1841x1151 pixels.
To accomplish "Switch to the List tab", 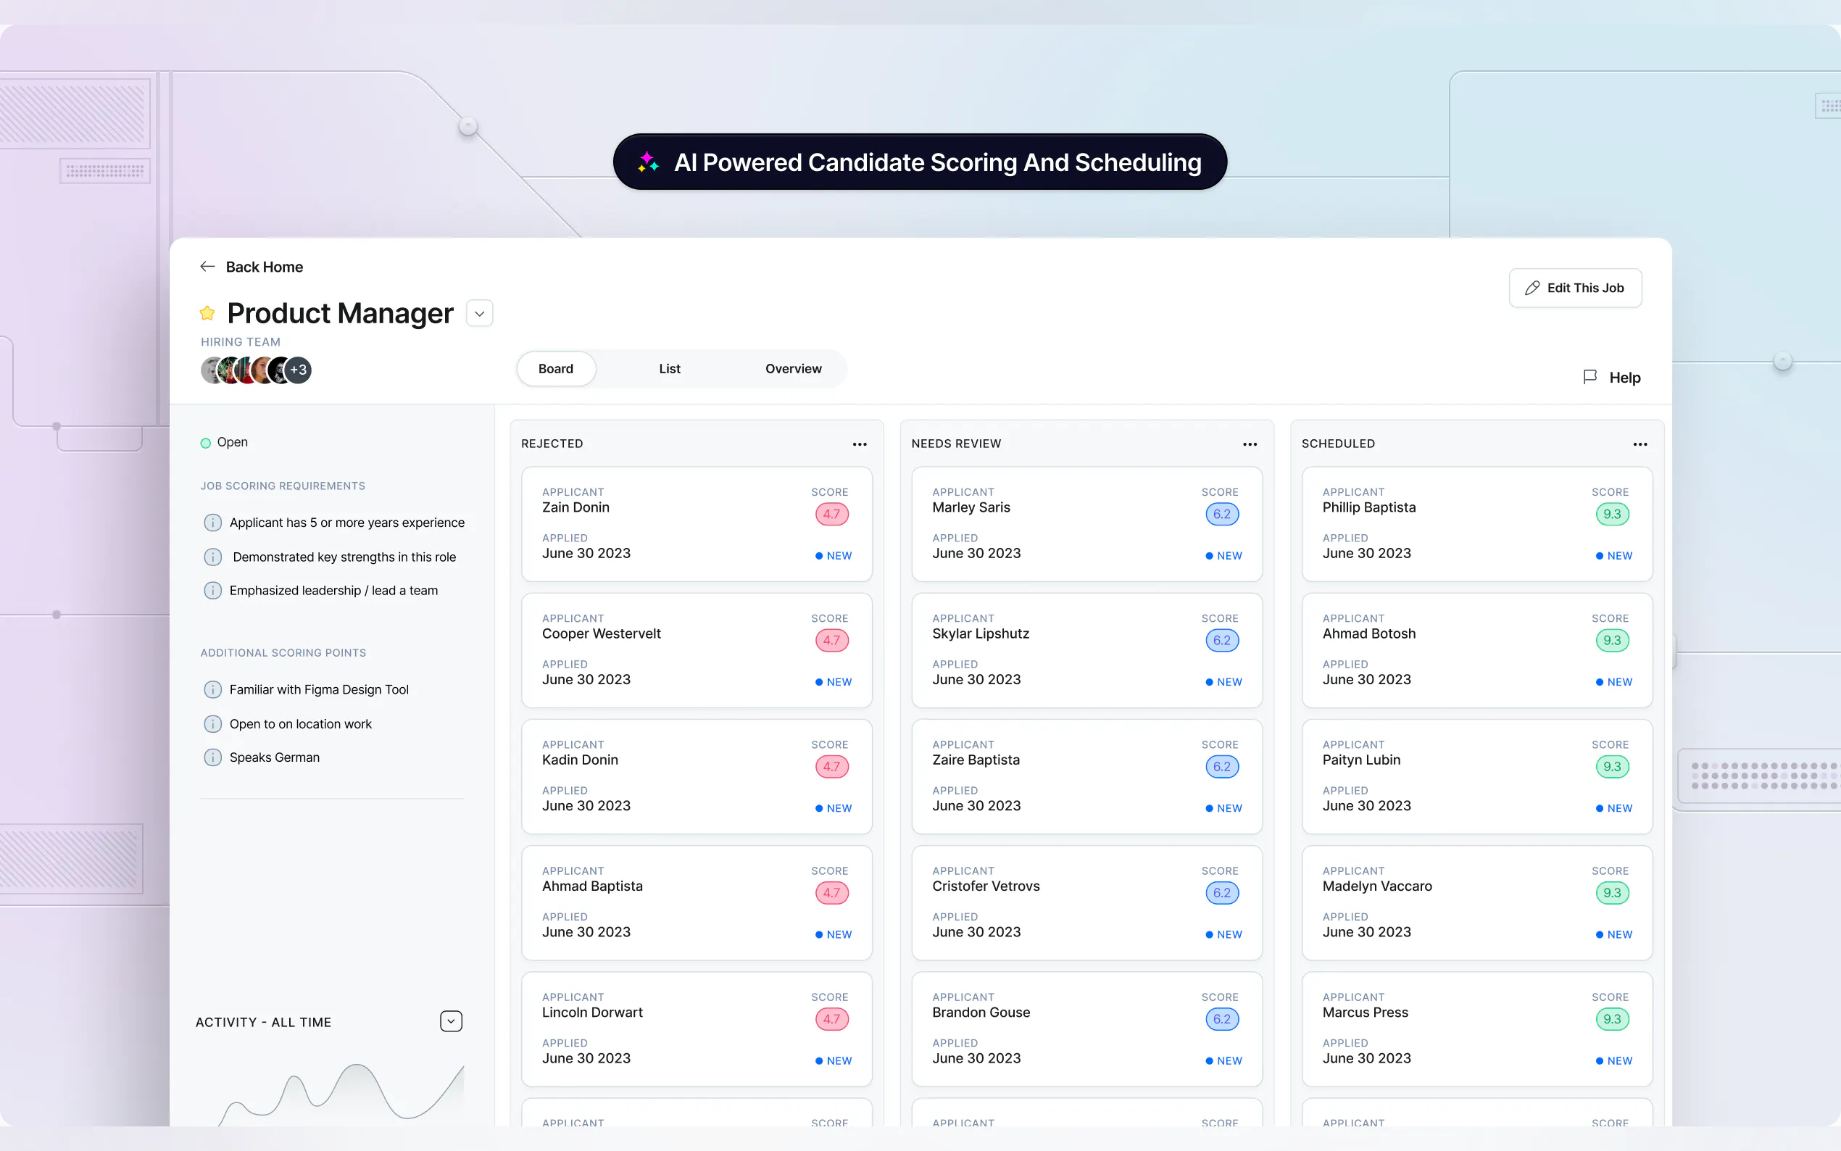I will click(669, 368).
